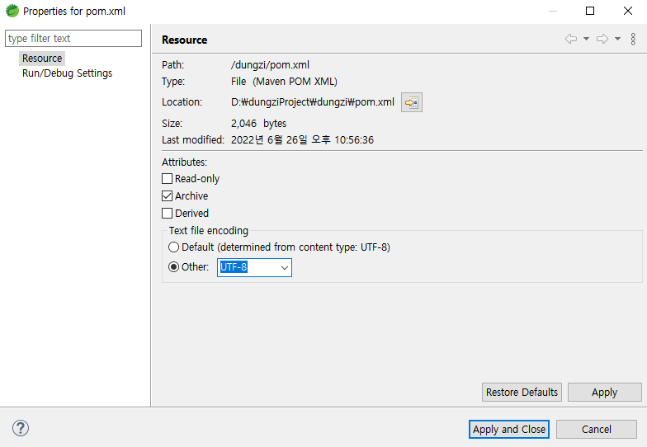647x447 pixels.
Task: Open Run/Debug Settings page
Action: (x=68, y=73)
